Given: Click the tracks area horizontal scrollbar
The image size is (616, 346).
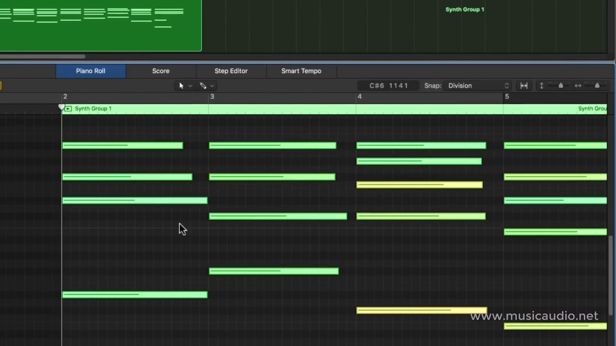Looking at the screenshot, I should point(42,57).
